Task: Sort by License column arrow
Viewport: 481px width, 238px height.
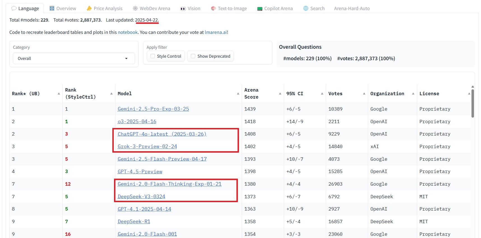Action: point(469,94)
